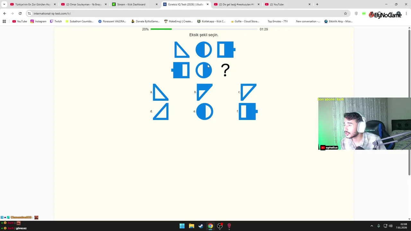Select answer e half-filled circle

tap(205, 111)
